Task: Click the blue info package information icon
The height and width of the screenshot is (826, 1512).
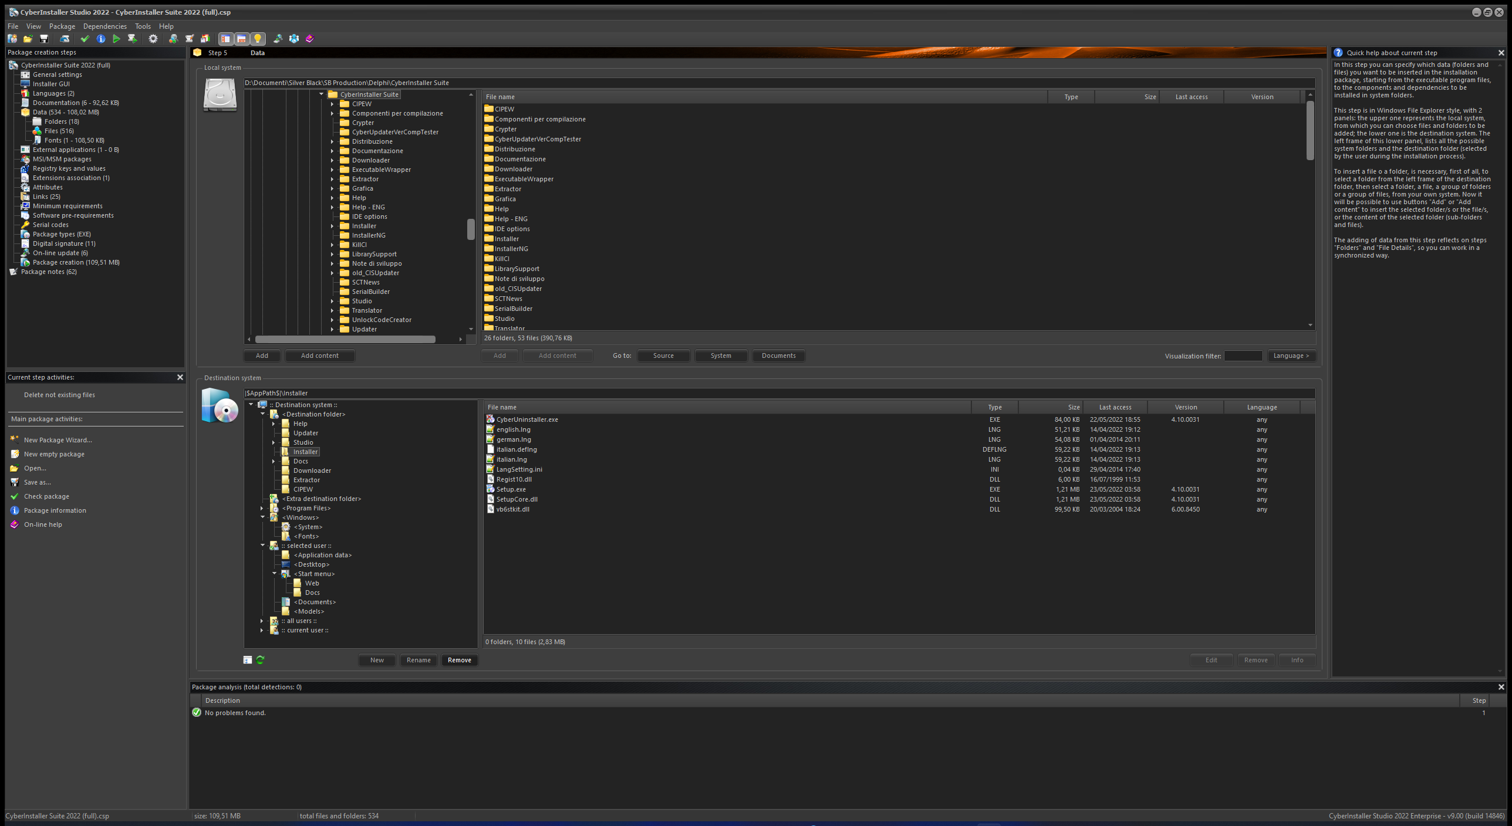Action: click(101, 39)
